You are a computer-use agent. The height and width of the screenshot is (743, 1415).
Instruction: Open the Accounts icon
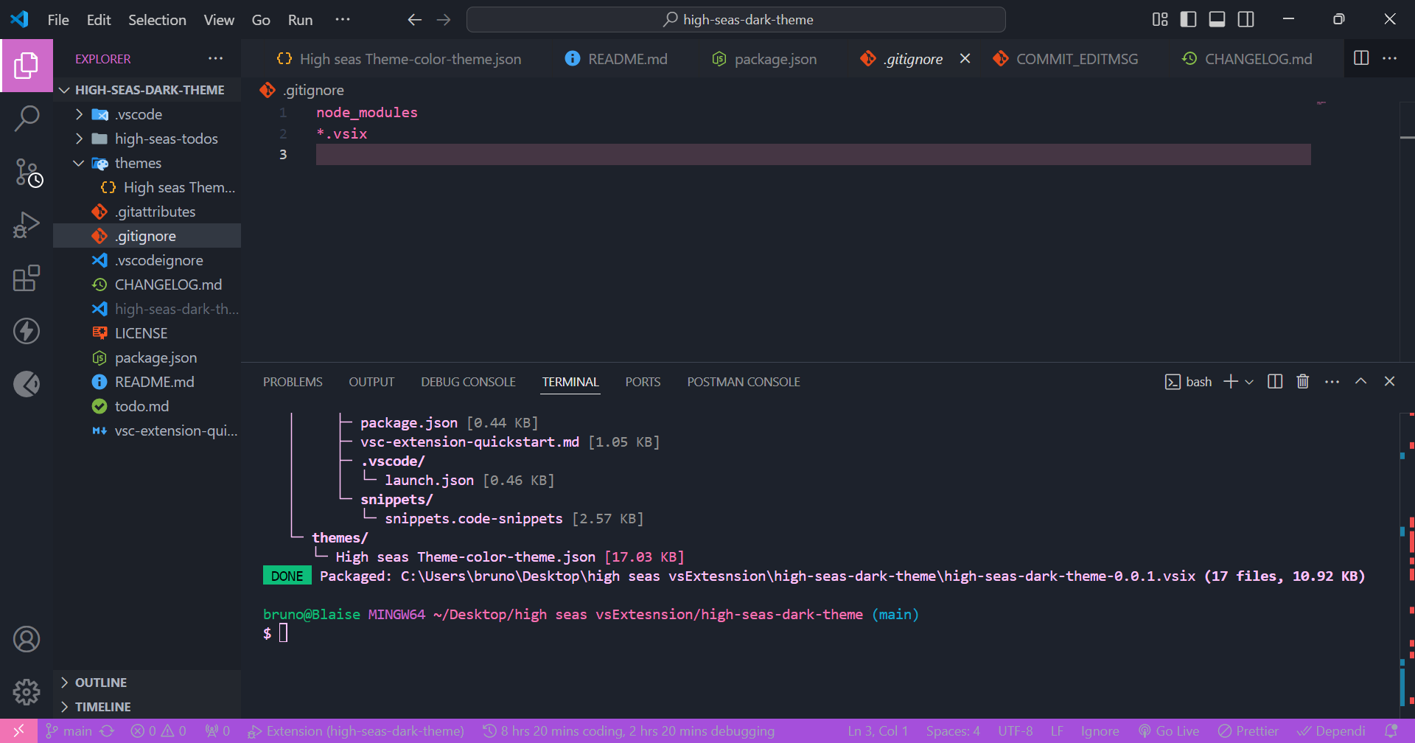(x=27, y=639)
